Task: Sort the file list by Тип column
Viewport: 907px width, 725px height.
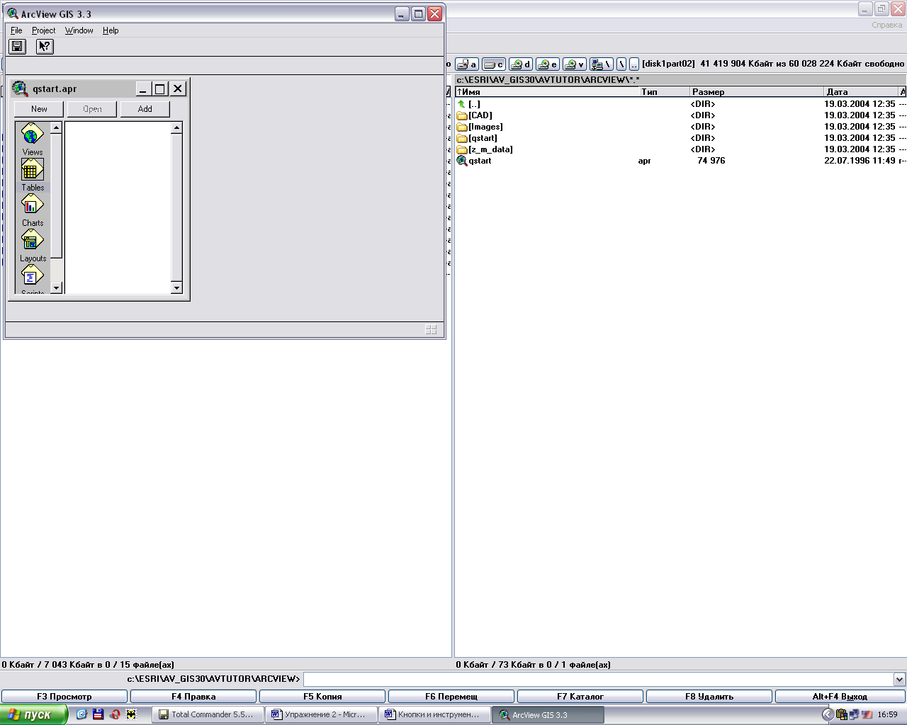Action: [665, 92]
